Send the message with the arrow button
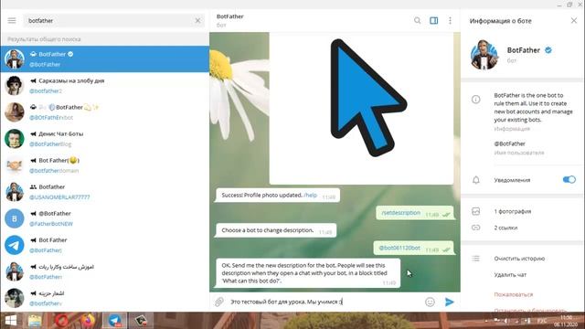Viewport: 585px width, 329px height. click(x=450, y=302)
